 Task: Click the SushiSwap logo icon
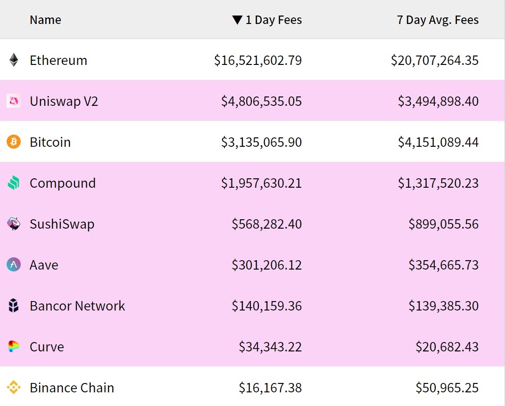point(14,224)
